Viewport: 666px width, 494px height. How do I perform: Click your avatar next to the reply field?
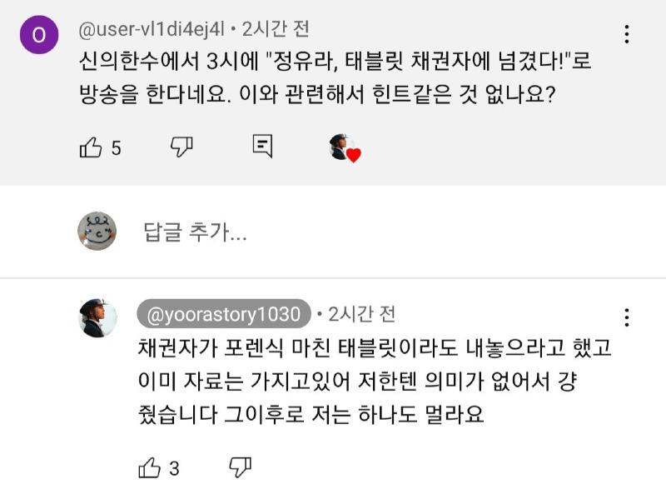pos(97,231)
